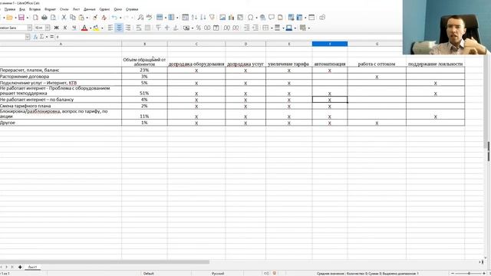Click the Clear Direct Formatting icon
The height and width of the screenshot is (276, 491).
click(x=104, y=18)
